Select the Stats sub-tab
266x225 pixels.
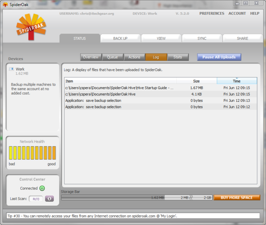point(178,57)
